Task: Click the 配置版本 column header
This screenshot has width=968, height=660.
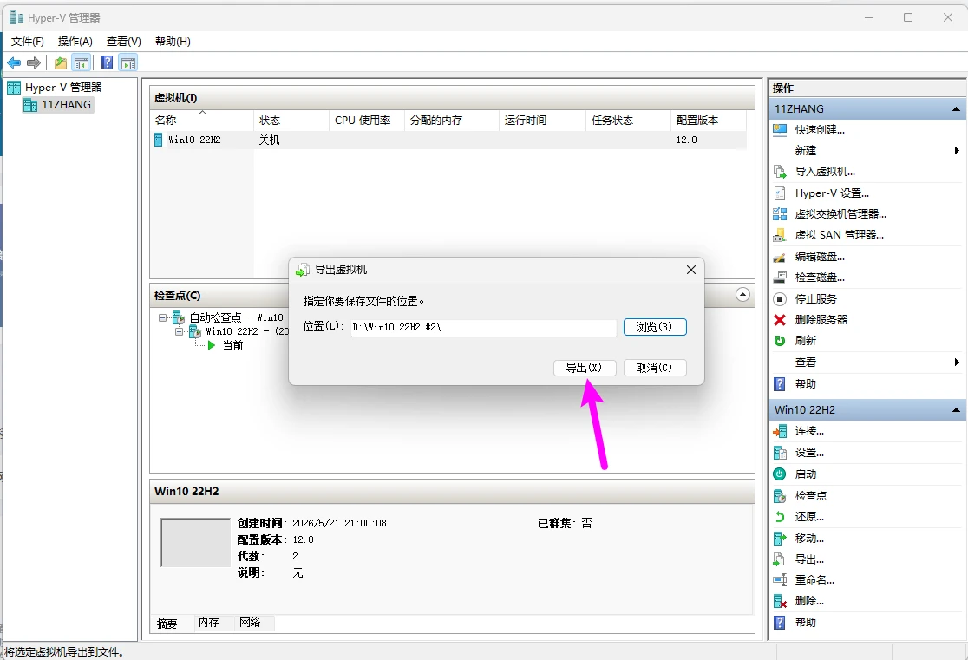Action: [x=709, y=121]
